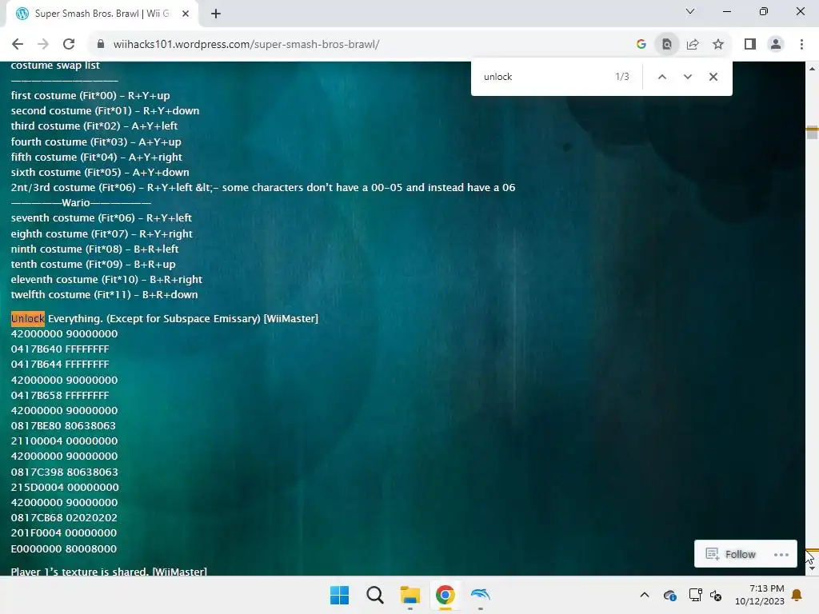Screen dimensions: 819x614
Task: Click the code line '21100004 00000000'
Action: point(64,441)
